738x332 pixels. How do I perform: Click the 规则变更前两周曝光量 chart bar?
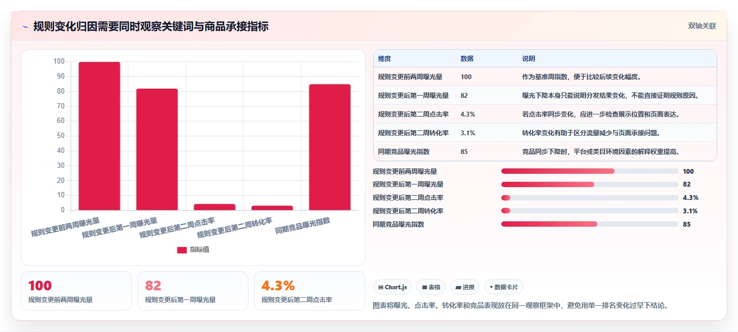tap(99, 136)
